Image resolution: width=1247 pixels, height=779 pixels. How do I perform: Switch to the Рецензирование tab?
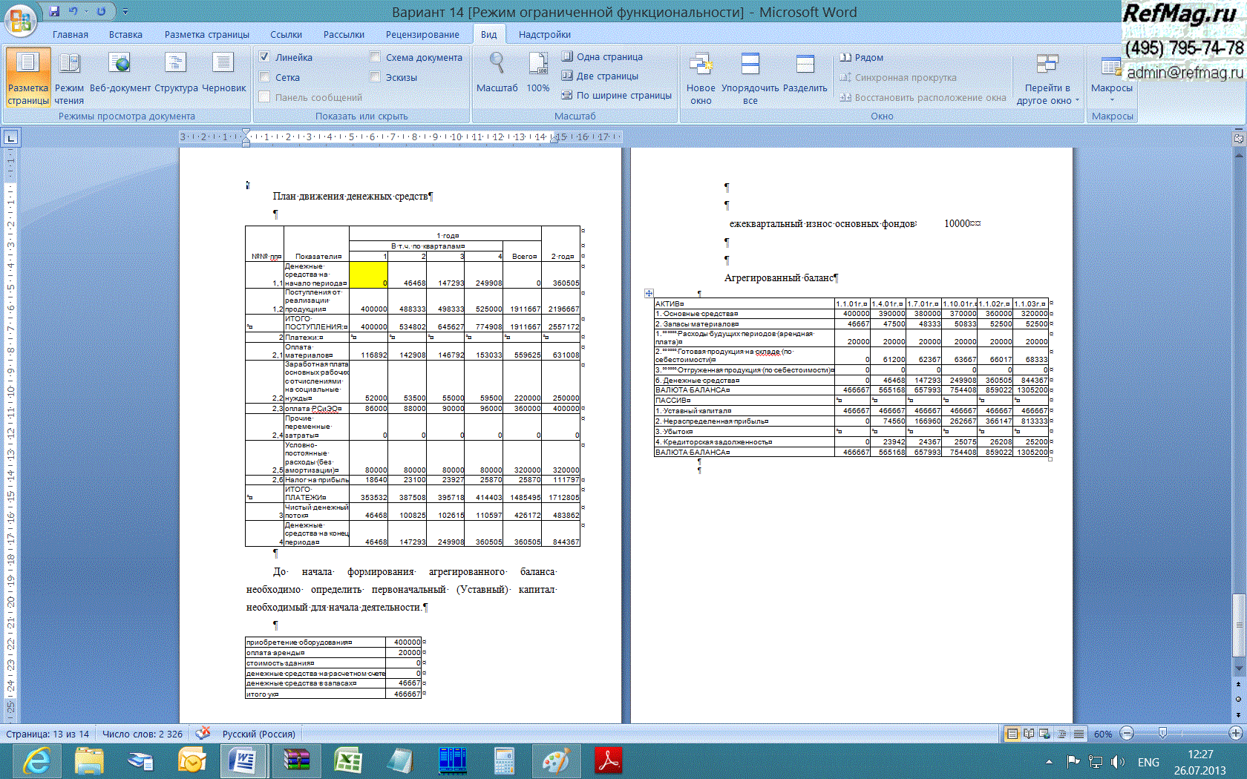422,35
